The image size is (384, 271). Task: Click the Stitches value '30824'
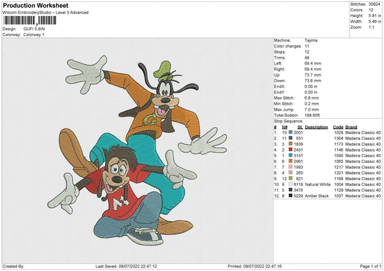[x=374, y=4]
